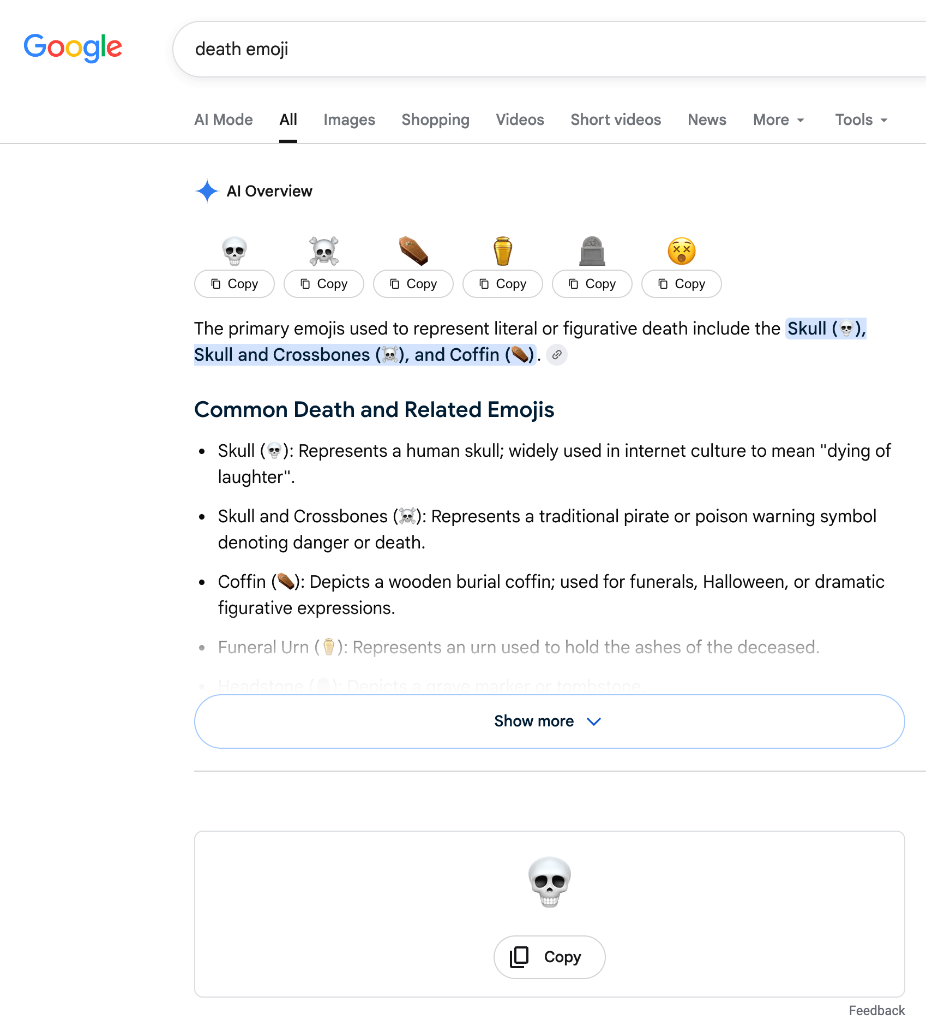The image size is (926, 1026).
Task: Click the skull and crossbones emoji
Action: (x=324, y=251)
